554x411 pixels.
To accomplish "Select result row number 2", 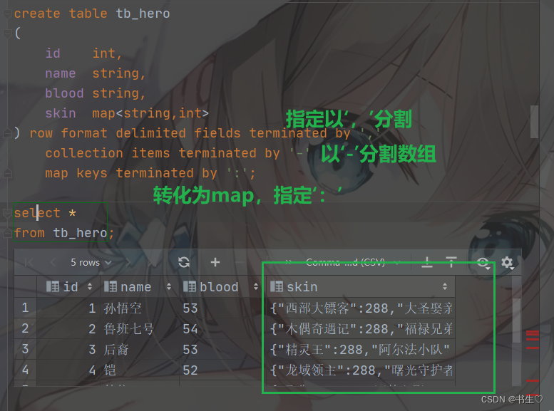I will tap(26, 329).
